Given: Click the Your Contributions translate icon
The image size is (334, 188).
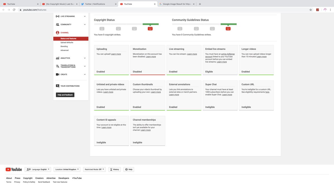Looking at the screenshot, I should 57,86.
